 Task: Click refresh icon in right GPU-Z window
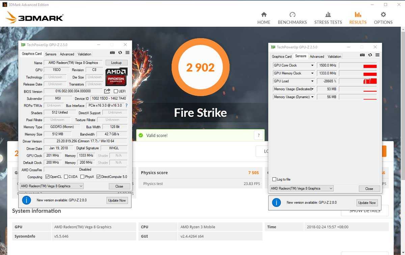[x=370, y=55]
